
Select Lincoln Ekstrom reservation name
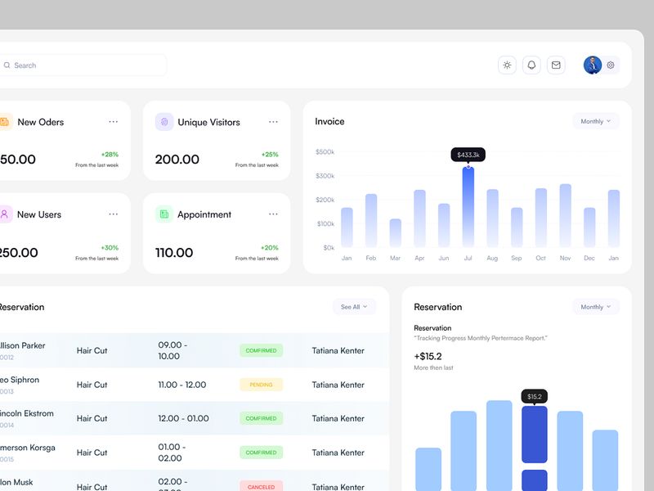27,414
